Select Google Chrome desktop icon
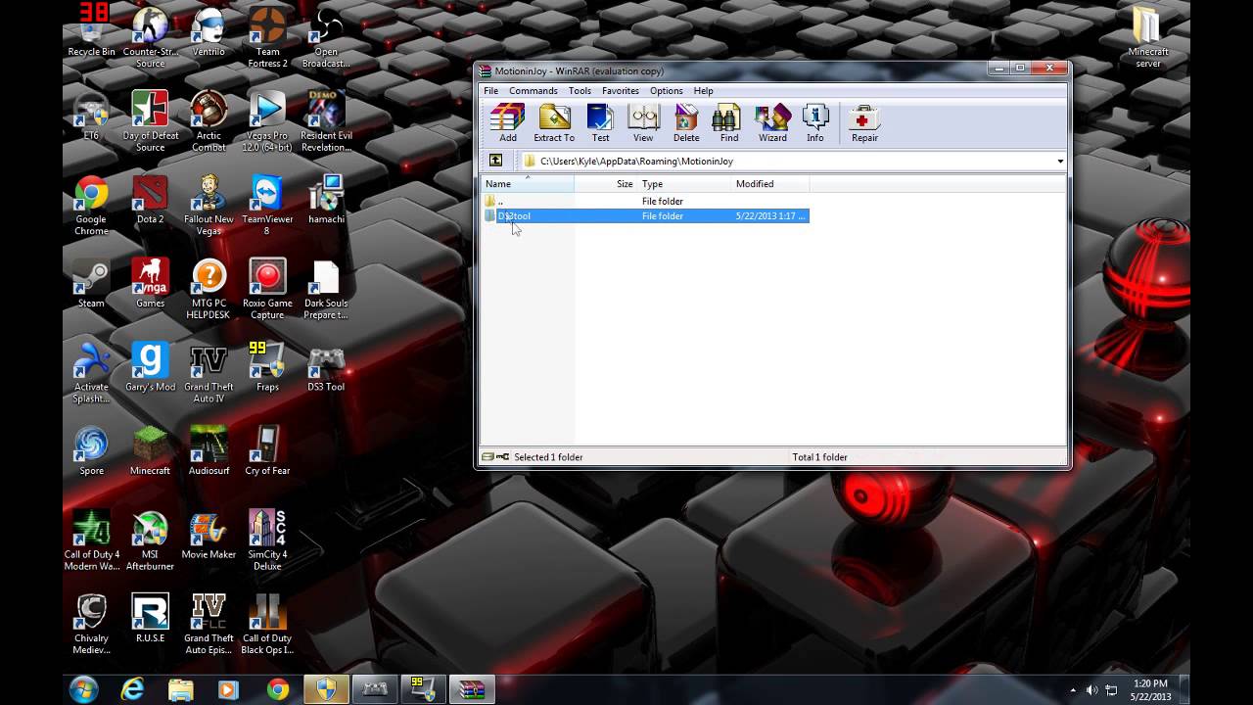The width and height of the screenshot is (1253, 705). (91, 206)
